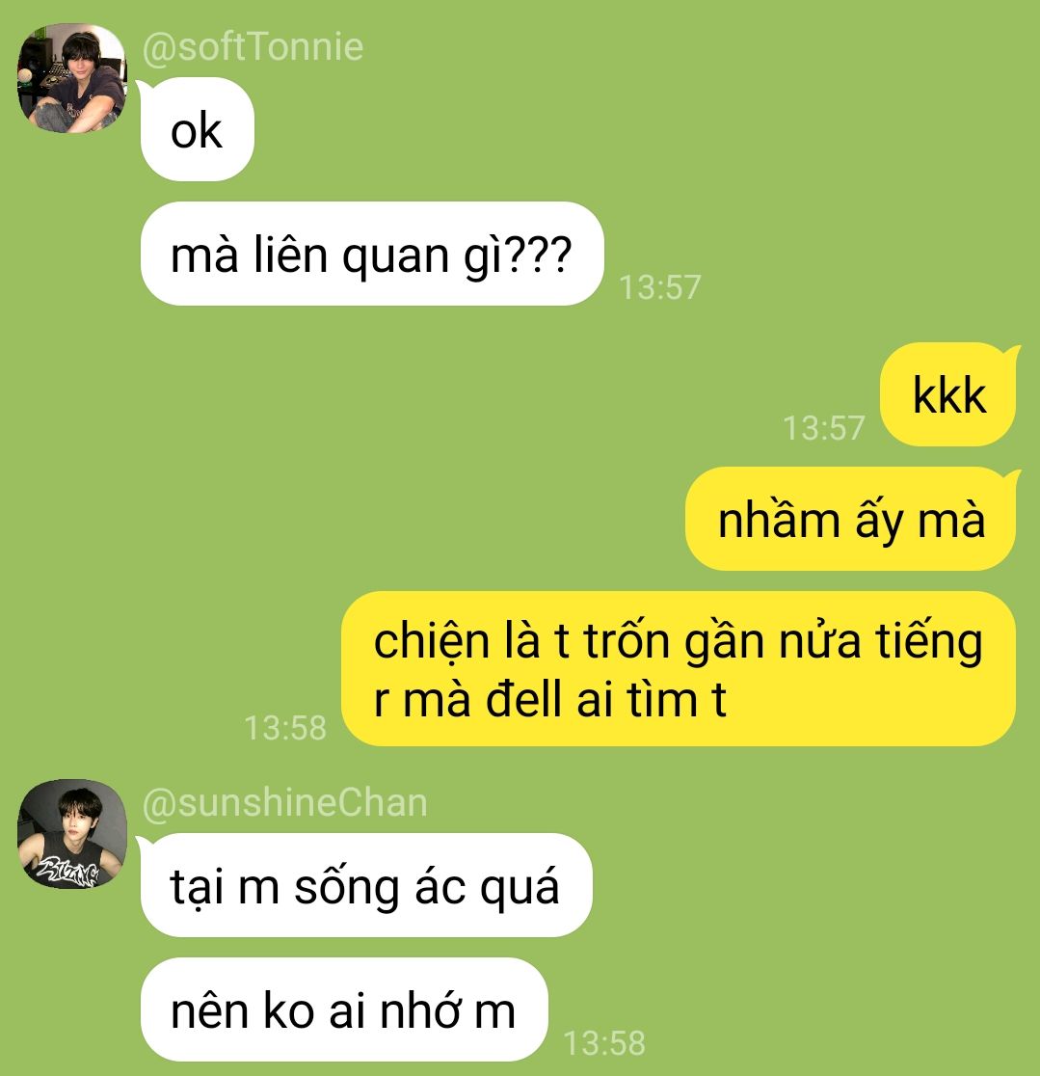The height and width of the screenshot is (1076, 1040).
Task: Tap the @softTonnie username label
Action: pos(253,47)
